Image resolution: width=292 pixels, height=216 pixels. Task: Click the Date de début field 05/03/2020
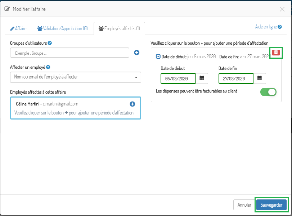[178, 78]
